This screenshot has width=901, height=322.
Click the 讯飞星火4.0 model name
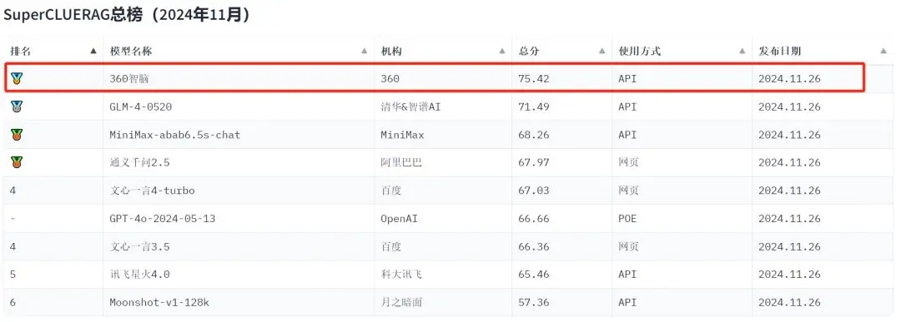[x=139, y=275]
